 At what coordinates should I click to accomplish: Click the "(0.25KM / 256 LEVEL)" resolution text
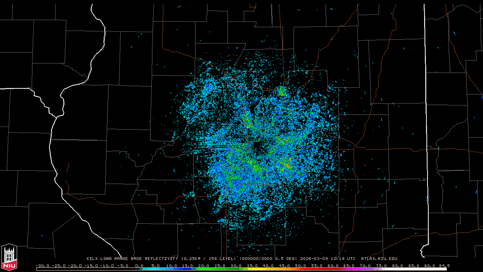(x=209, y=259)
